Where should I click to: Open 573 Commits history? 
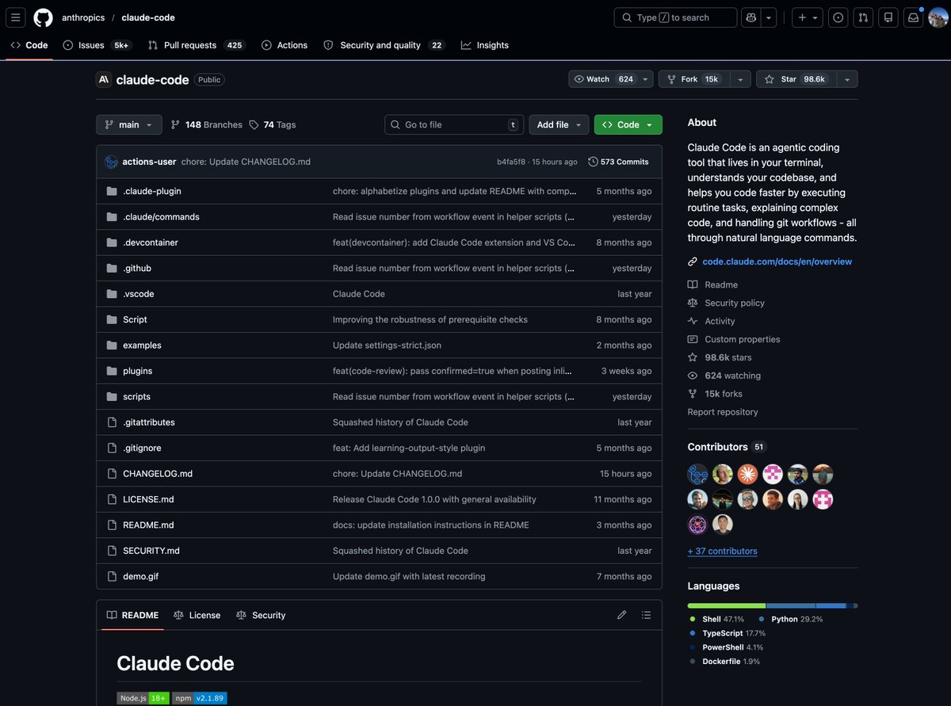pos(619,162)
